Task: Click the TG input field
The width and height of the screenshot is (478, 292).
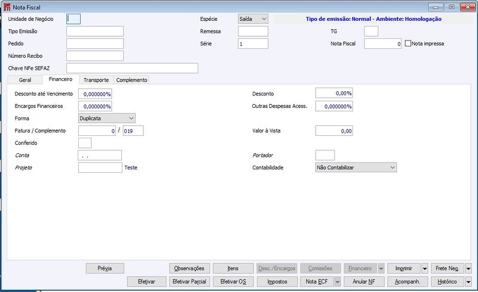Action: tap(371, 31)
